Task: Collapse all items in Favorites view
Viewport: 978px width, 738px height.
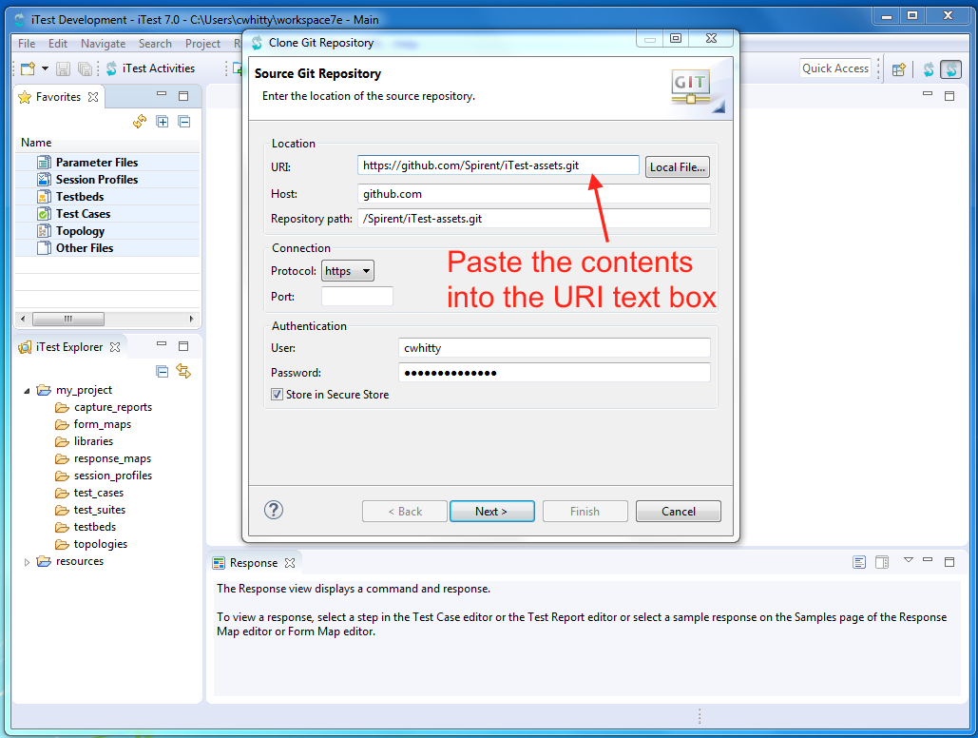Action: pyautogui.click(x=184, y=122)
